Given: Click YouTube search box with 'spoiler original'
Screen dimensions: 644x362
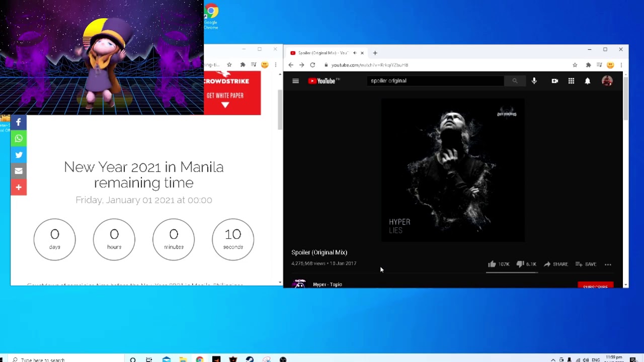Looking at the screenshot, I should (x=435, y=80).
